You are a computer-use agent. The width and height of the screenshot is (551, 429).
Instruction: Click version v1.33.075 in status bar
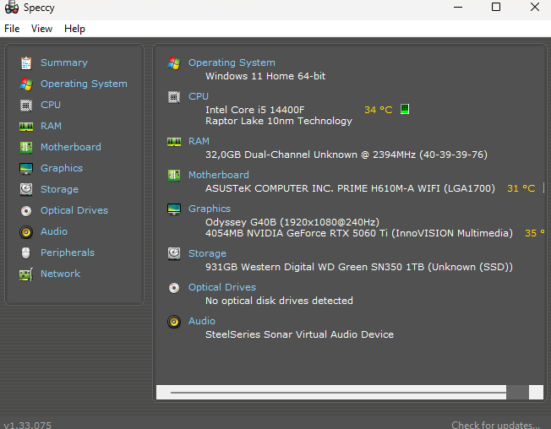28,425
